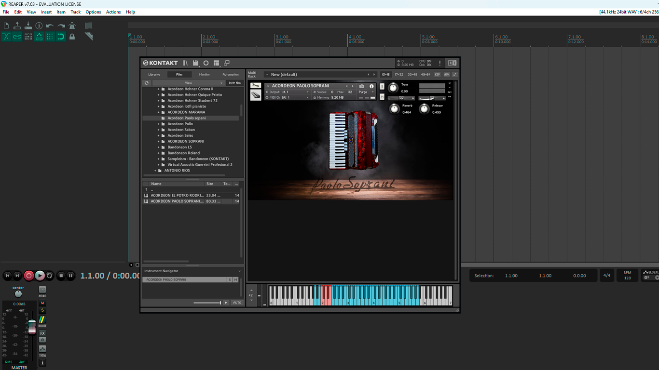Viewport: 659px width, 370px height.
Task: Click the Undo arrow in REAPER toolbar
Action: pos(50,26)
